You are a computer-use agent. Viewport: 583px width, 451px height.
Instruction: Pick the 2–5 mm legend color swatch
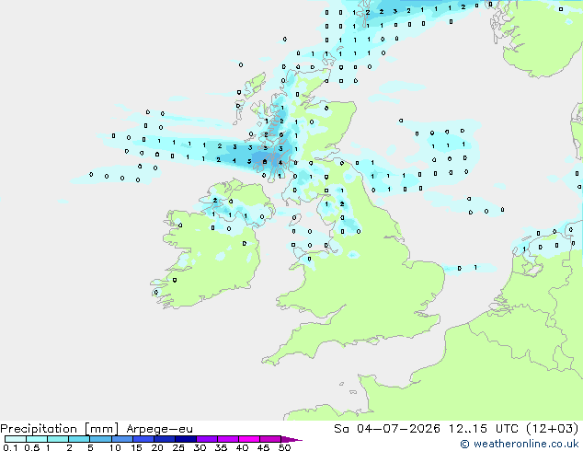point(79,439)
